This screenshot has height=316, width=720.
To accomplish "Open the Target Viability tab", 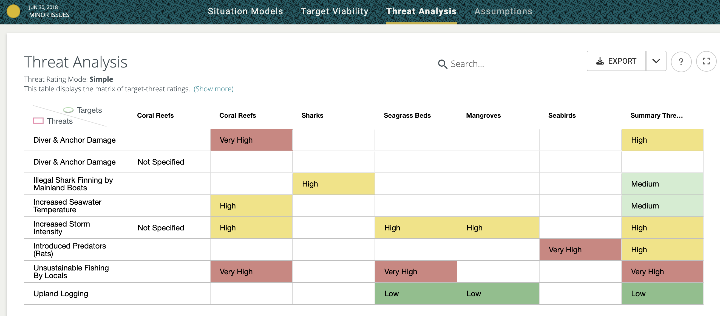I will point(335,11).
